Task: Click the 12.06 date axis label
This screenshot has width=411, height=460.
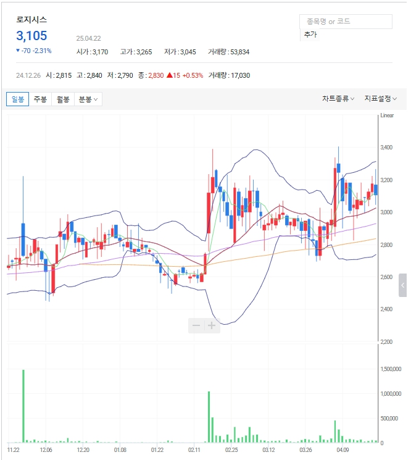Action: (46, 450)
